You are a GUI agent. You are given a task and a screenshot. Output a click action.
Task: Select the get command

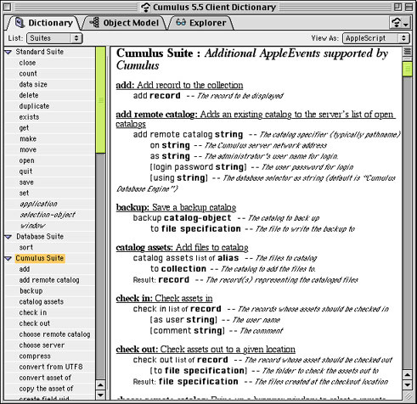click(x=24, y=128)
